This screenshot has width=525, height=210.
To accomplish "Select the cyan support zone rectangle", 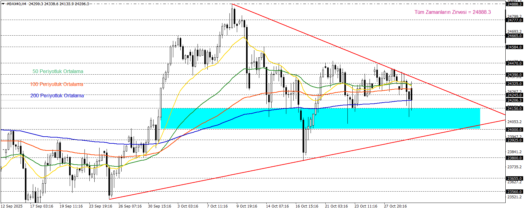I will click(x=320, y=118).
